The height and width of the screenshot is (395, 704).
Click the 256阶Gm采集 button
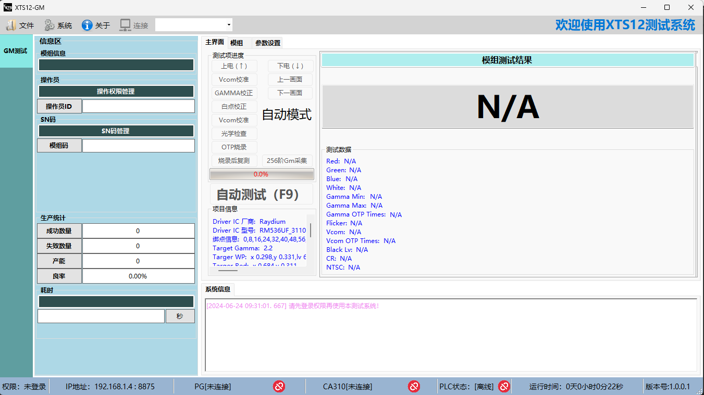[x=287, y=161]
